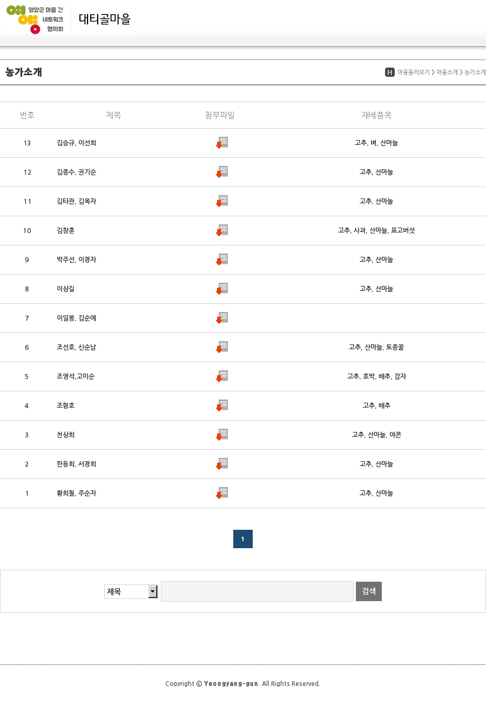Viewport: 486px width, 719px height.
Task: Open the 제목 search type dropdown
Action: (131, 591)
